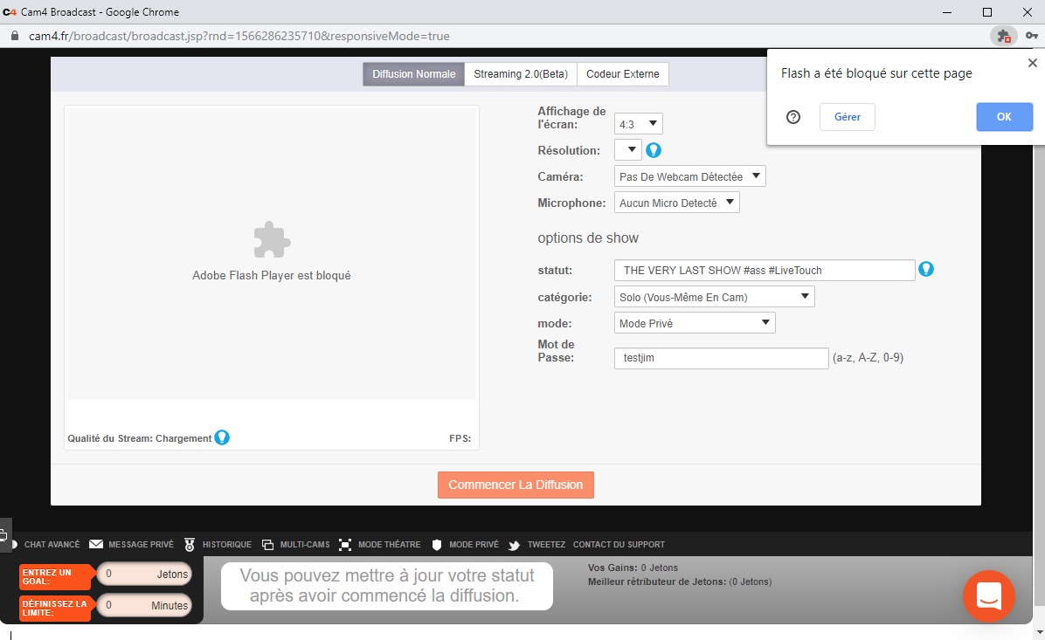Click the puzzle piece to enable Flash Player
Image resolution: width=1045 pixels, height=640 pixels.
(271, 239)
